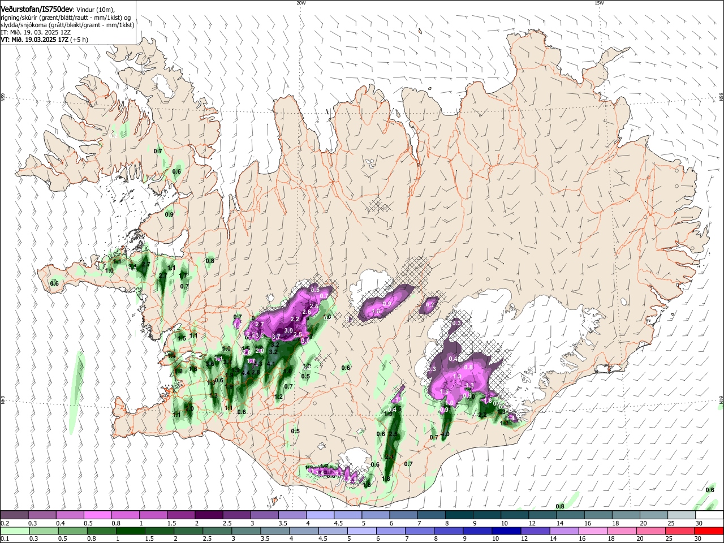Image resolution: width=724 pixels, height=543 pixels.
Task: Pick the 1.5–2 purple swatch in snow row
Action: [x=180, y=515]
